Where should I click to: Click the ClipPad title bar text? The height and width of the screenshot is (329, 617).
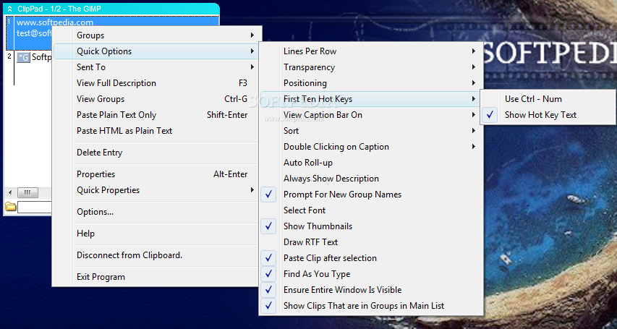point(59,9)
